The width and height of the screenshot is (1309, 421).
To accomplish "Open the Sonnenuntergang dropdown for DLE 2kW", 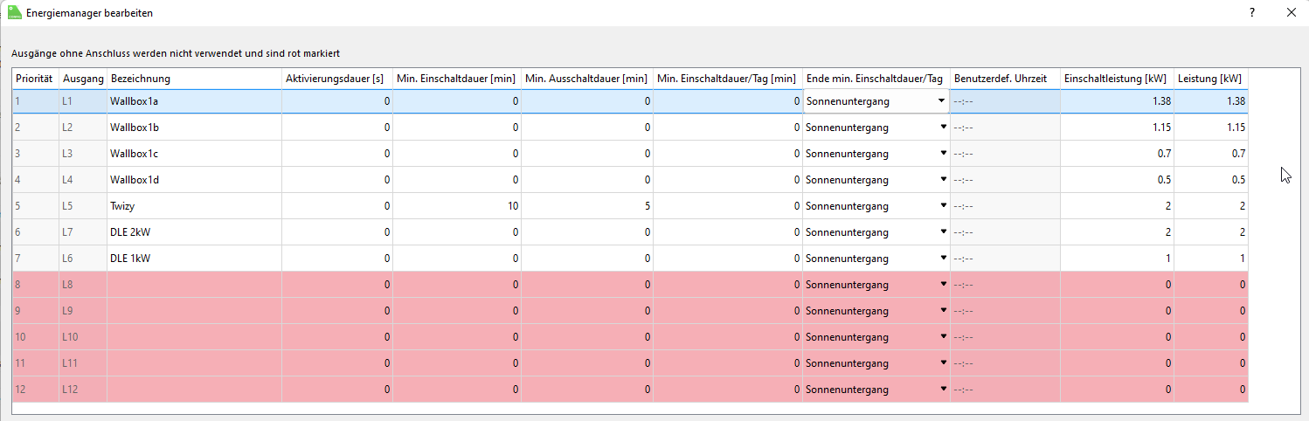I will (944, 231).
